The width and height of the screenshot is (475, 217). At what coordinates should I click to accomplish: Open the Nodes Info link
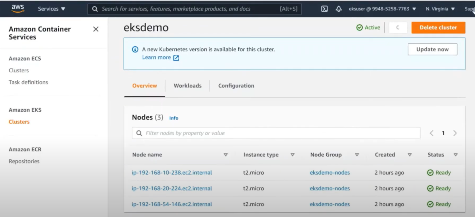click(x=174, y=118)
